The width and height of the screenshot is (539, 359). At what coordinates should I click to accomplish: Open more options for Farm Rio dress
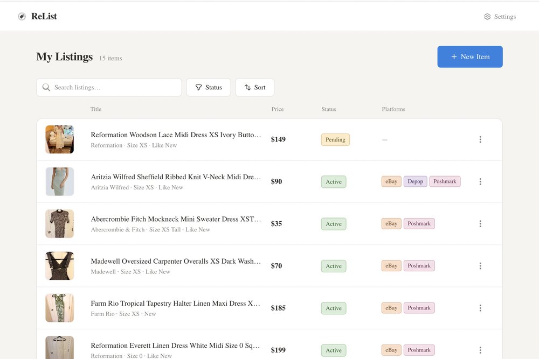click(x=480, y=308)
